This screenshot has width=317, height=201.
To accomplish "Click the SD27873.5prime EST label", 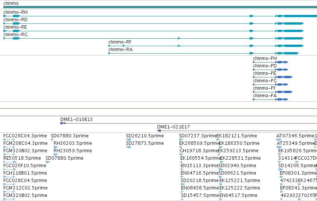I will point(145,143).
